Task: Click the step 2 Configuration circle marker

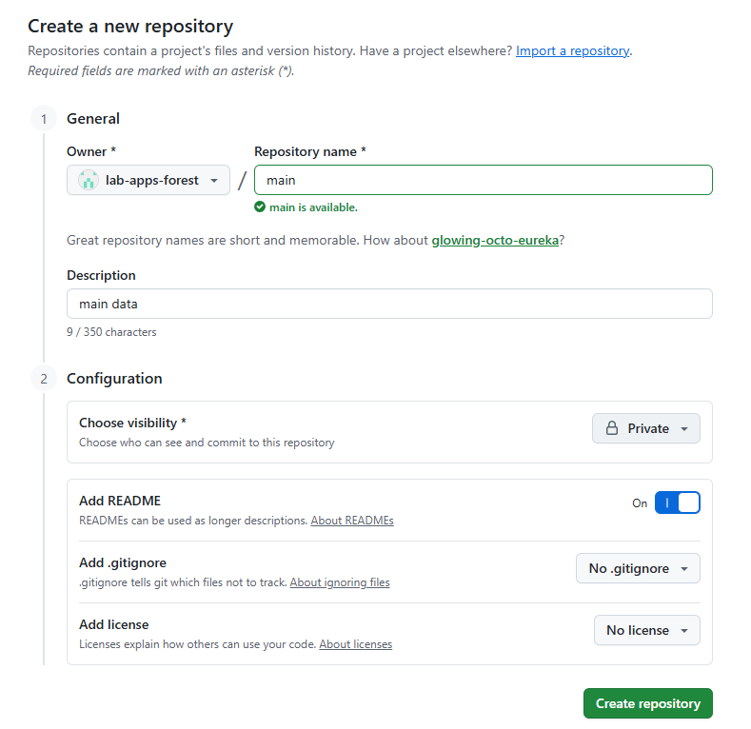Action: point(43,378)
